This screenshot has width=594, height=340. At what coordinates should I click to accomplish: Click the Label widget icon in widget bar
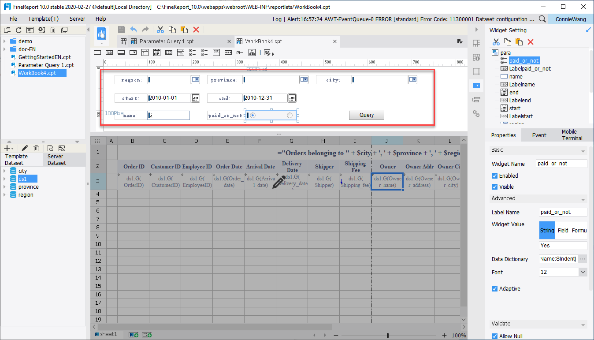109,52
